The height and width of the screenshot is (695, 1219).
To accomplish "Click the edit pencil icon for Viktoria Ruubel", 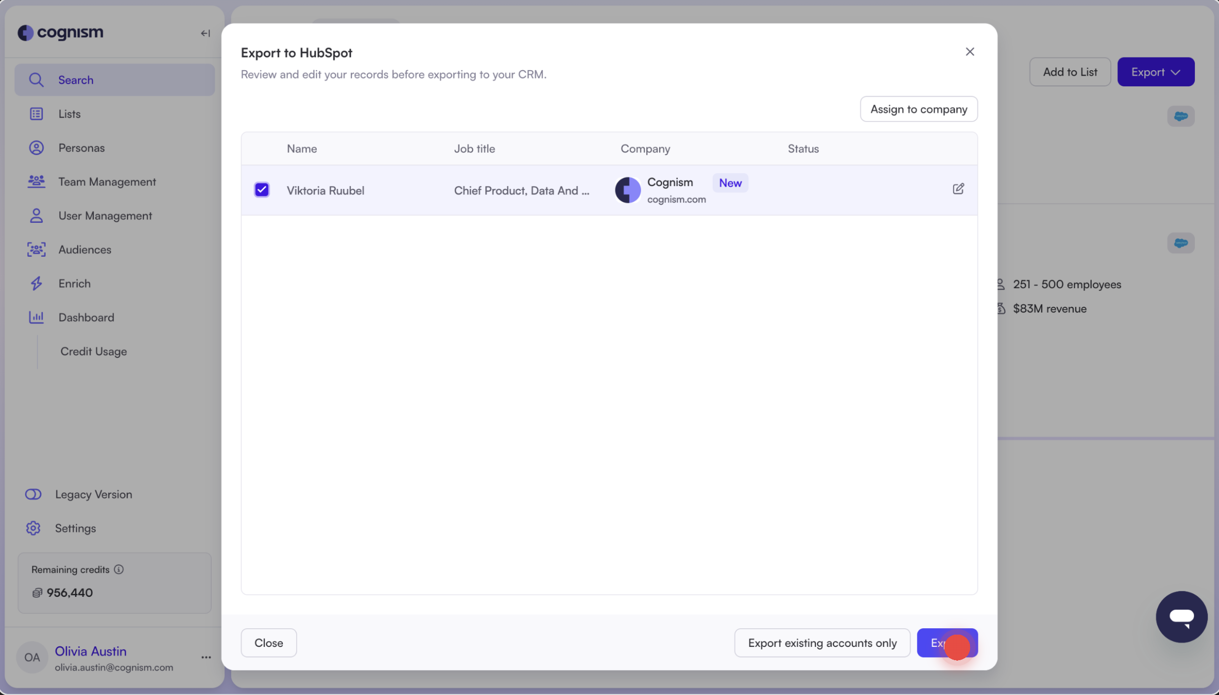I will click(x=958, y=189).
